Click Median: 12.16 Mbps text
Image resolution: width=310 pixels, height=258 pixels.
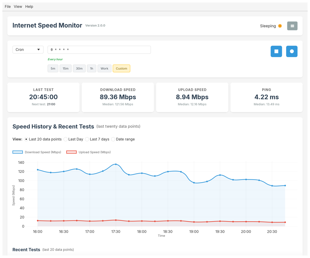click(192, 104)
